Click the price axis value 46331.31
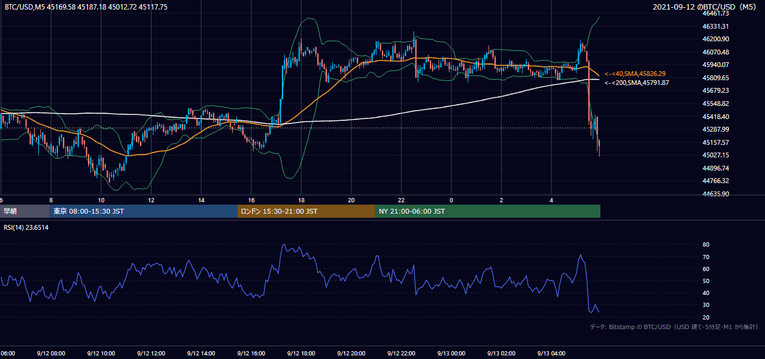765x359 pixels. (715, 26)
